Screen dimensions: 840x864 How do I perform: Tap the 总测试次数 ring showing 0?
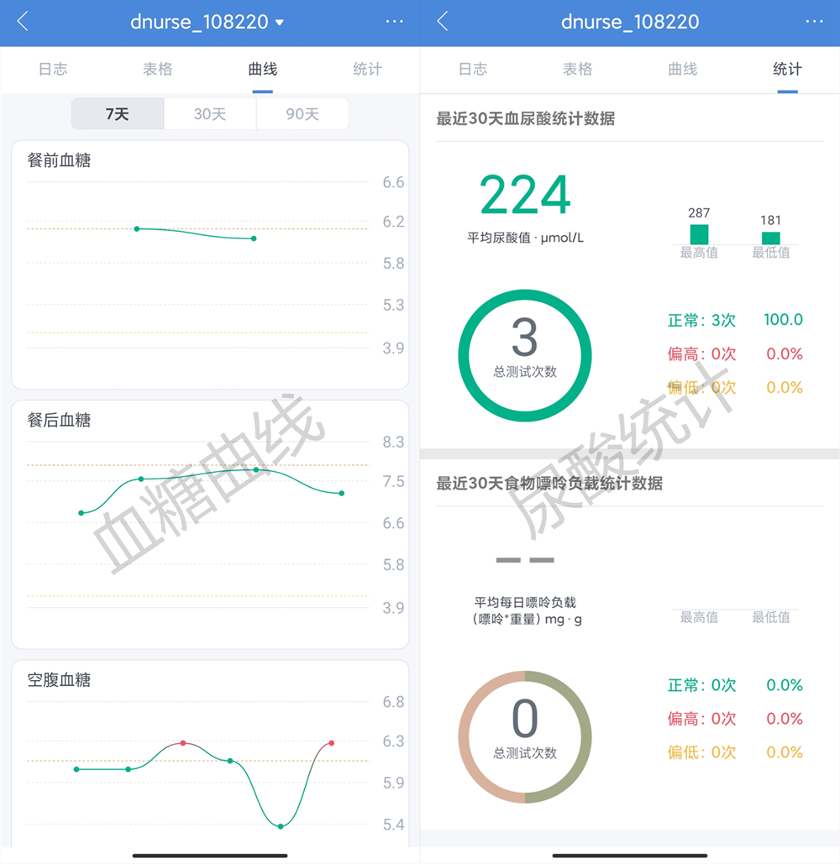[x=524, y=736]
